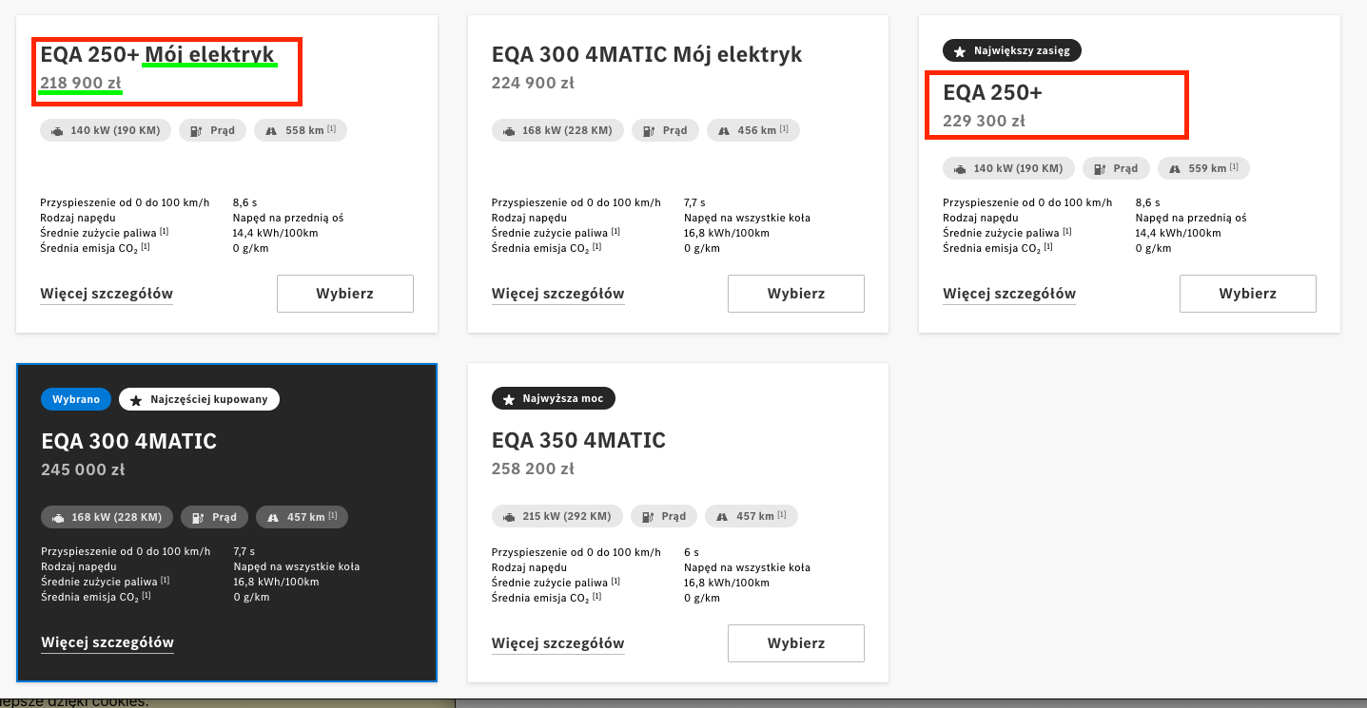This screenshot has width=1367, height=708.
Task: Click the Najczęściej kupowany badge
Action: pos(199,399)
